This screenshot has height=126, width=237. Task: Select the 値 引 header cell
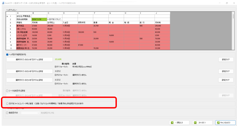[147, 22]
